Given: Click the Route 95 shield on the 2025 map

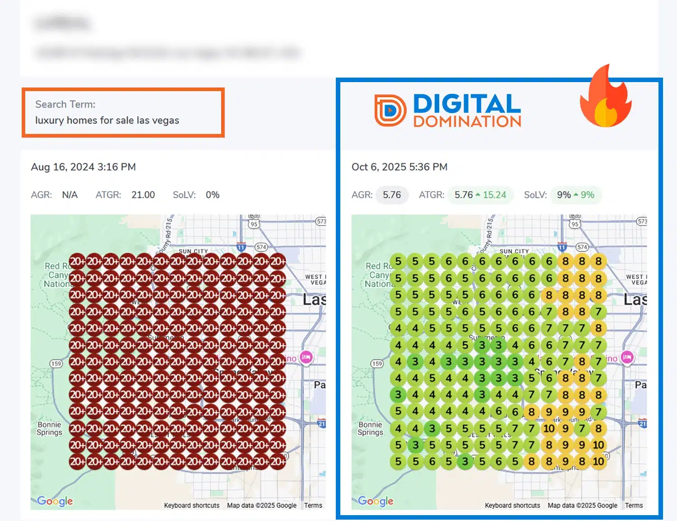Looking at the screenshot, I should click(575, 224).
